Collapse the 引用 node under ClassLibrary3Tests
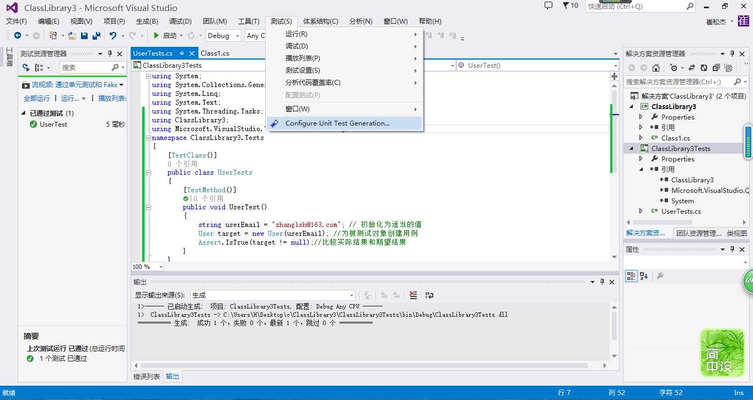 click(x=641, y=169)
